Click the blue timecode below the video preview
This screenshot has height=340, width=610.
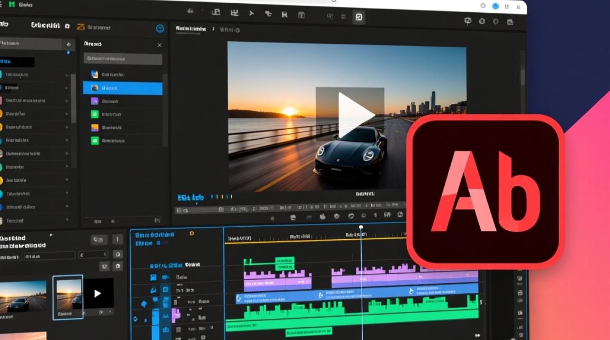pos(191,198)
